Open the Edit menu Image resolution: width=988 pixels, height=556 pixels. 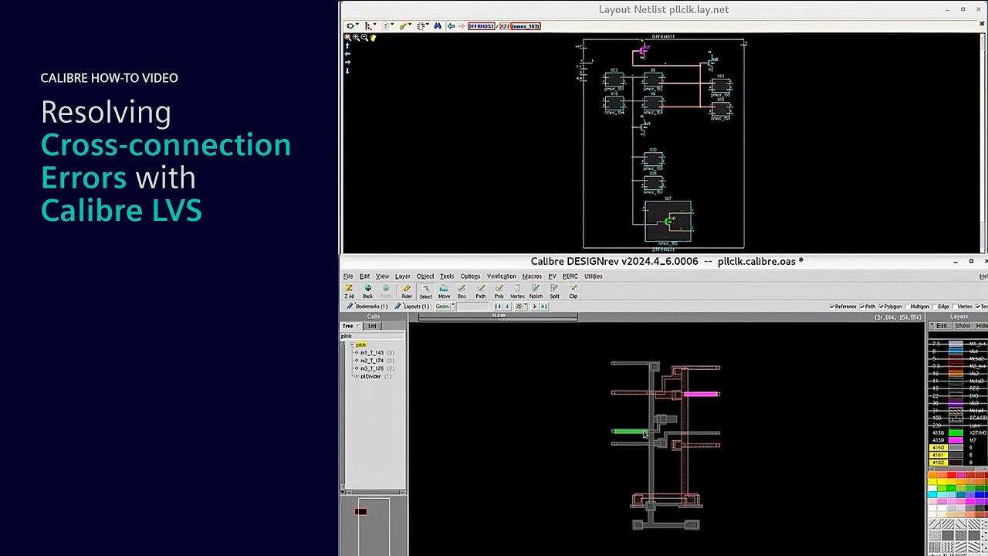[364, 276]
